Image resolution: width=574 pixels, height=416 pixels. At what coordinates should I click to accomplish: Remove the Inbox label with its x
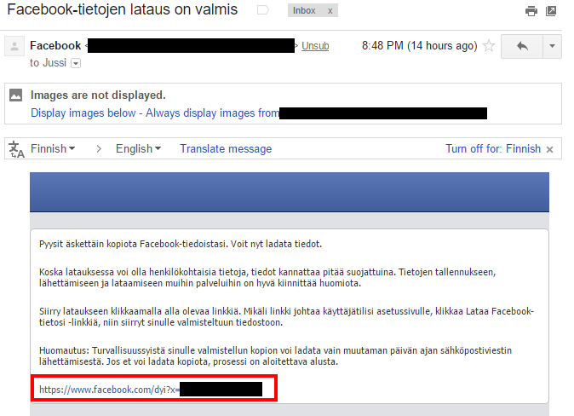[x=330, y=11]
